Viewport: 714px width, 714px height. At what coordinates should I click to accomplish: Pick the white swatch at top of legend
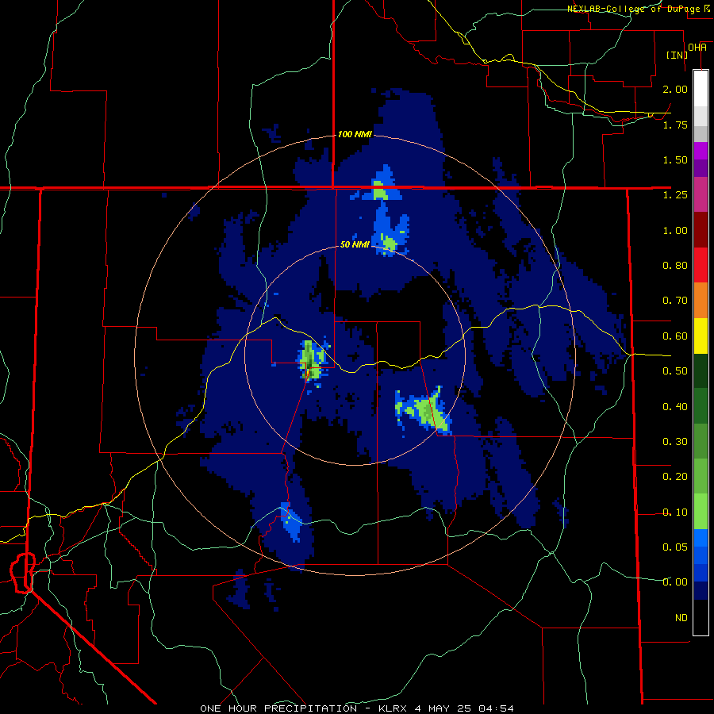coord(701,88)
